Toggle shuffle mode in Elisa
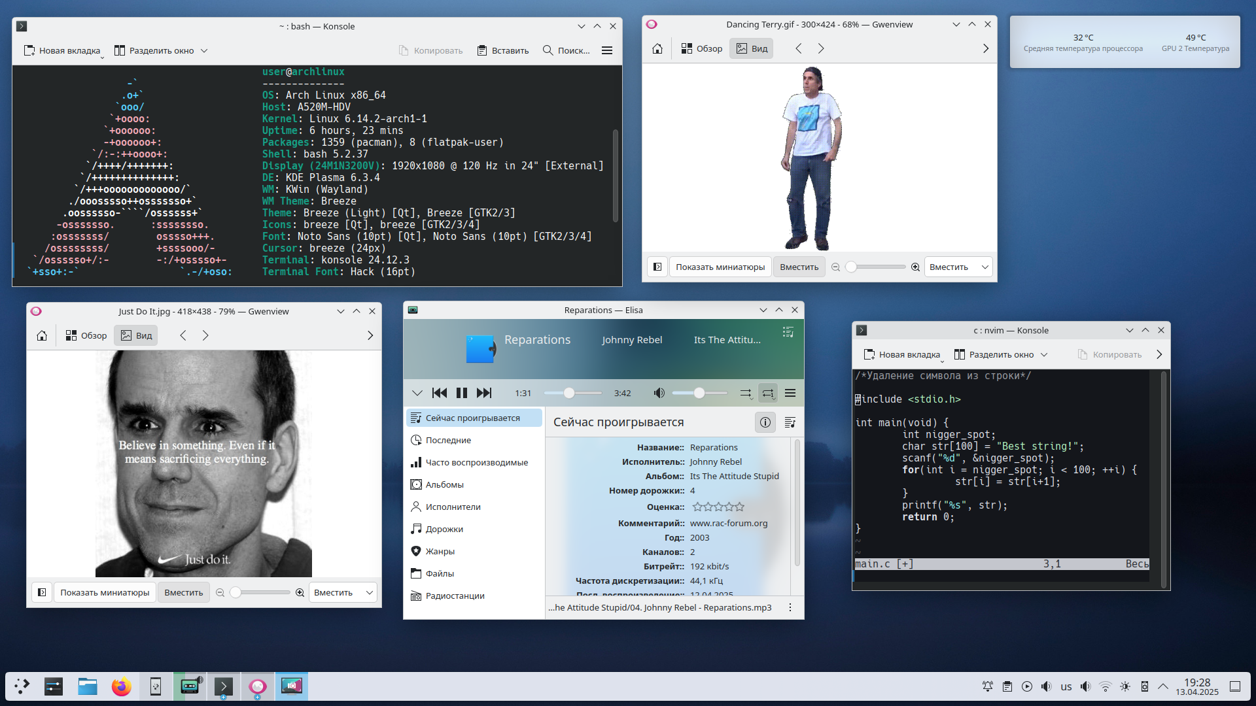Screen dimensions: 1256x706 [746, 393]
